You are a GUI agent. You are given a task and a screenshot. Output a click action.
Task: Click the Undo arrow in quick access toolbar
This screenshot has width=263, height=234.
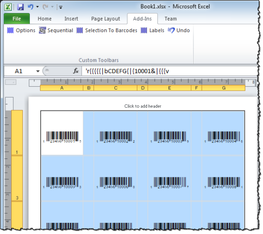tap(31, 7)
